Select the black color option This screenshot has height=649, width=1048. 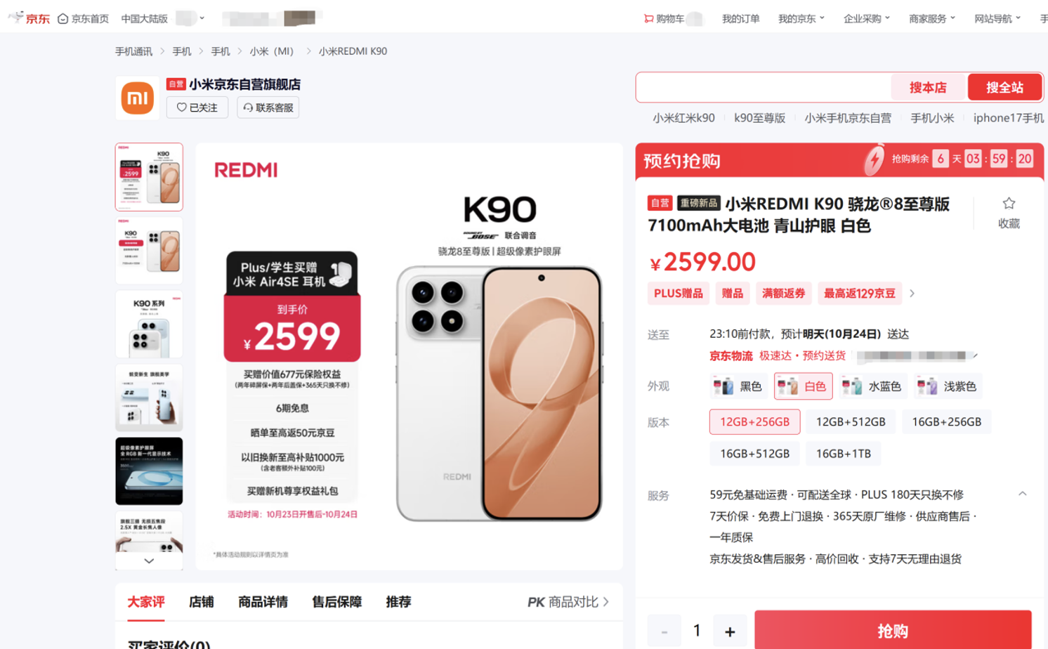(x=738, y=386)
